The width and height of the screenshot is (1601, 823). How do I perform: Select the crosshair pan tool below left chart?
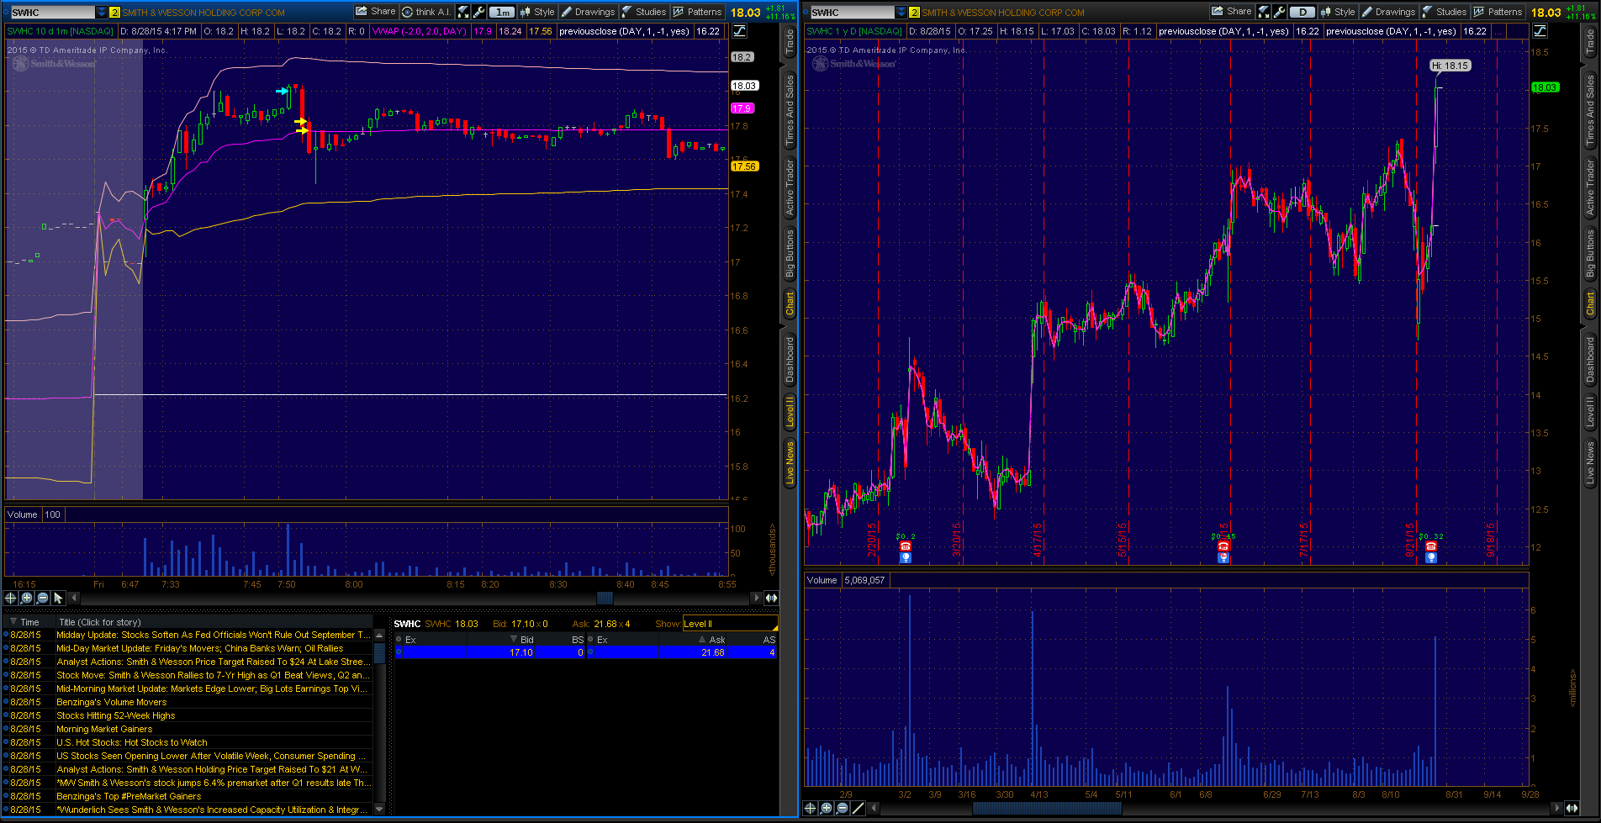(11, 598)
